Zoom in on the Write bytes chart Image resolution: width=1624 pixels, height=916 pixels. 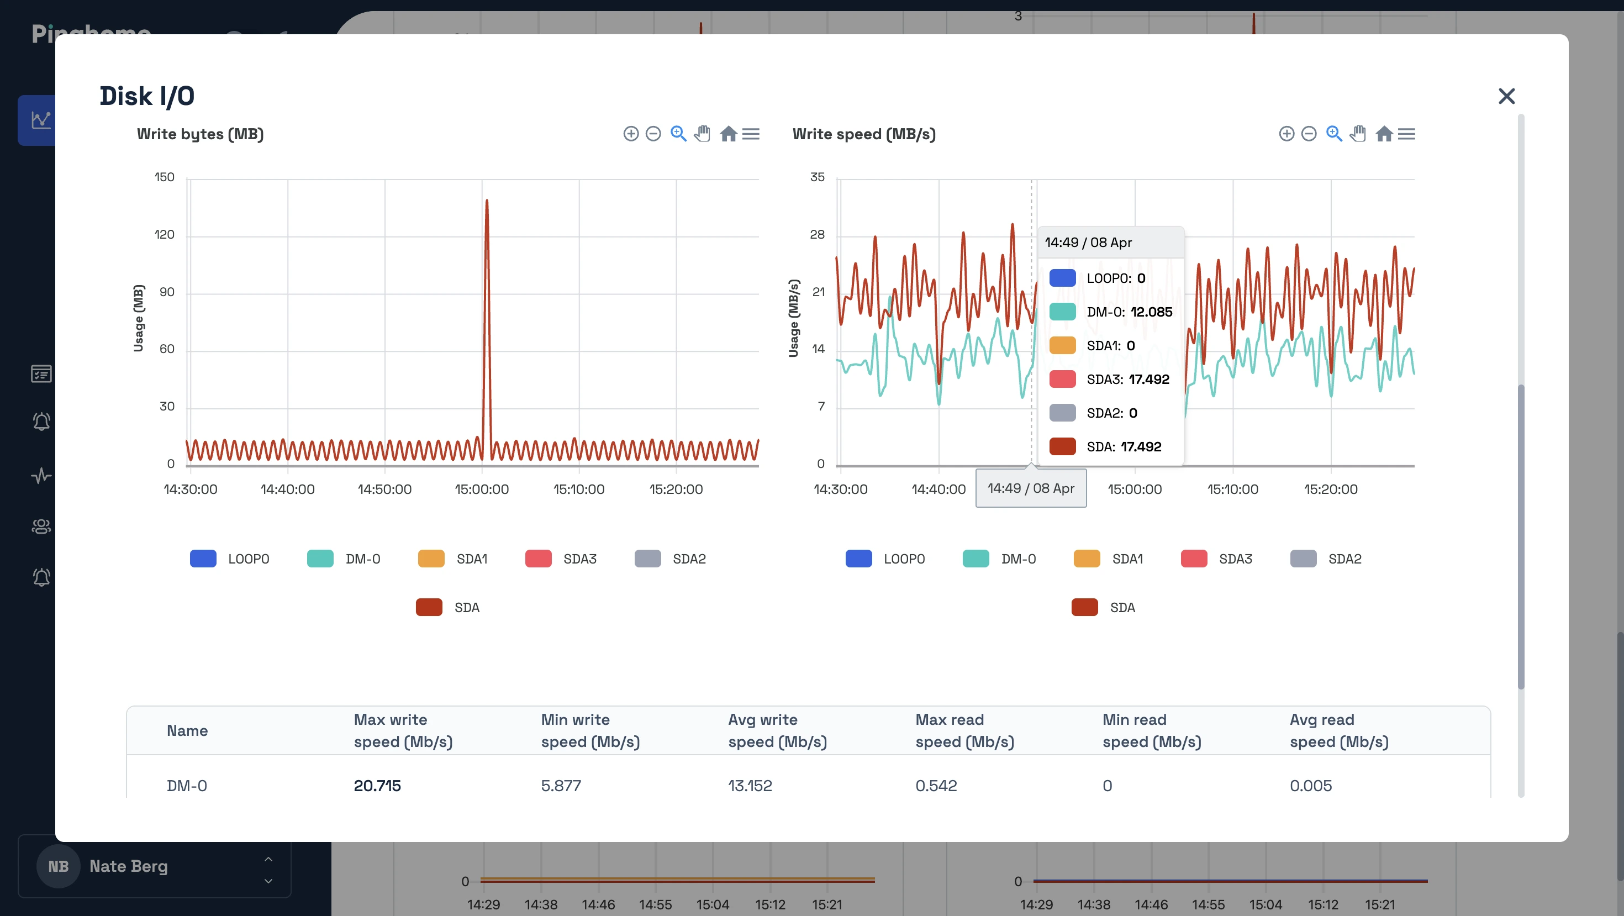tap(631, 134)
